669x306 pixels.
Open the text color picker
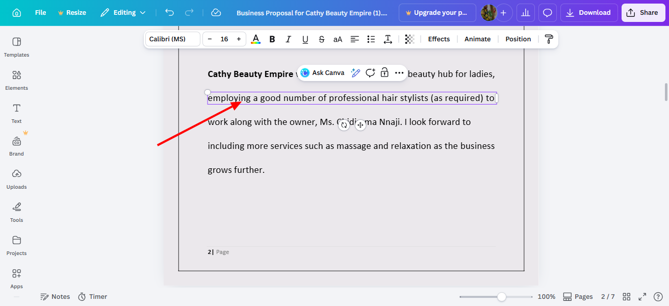255,39
